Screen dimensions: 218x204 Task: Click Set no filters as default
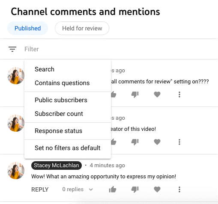pos(68,148)
